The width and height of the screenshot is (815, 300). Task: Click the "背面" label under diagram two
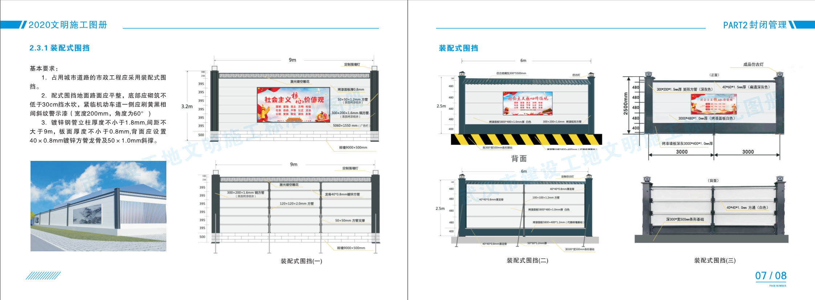point(519,158)
